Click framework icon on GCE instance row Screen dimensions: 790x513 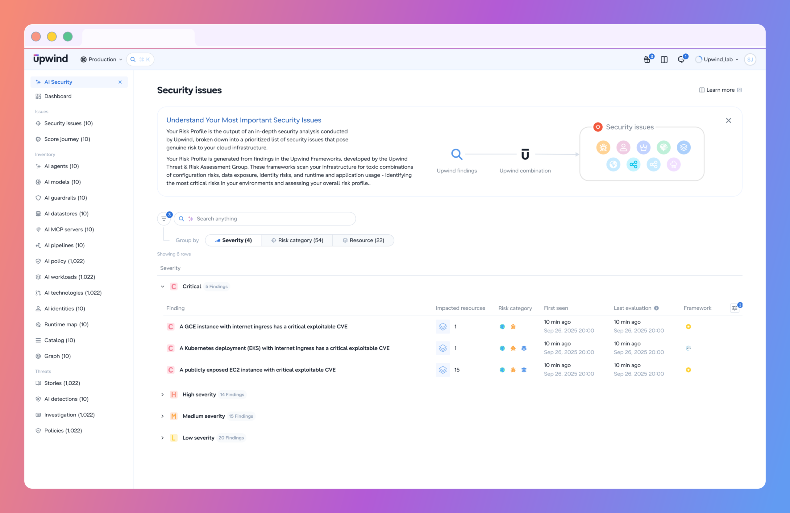pyautogui.click(x=688, y=327)
